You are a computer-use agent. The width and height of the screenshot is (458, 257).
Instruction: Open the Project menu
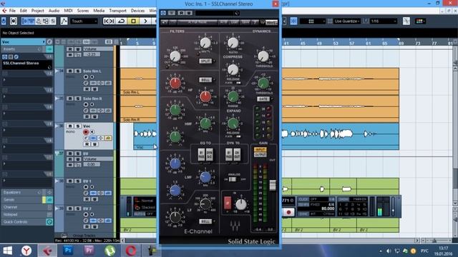[x=38, y=11]
